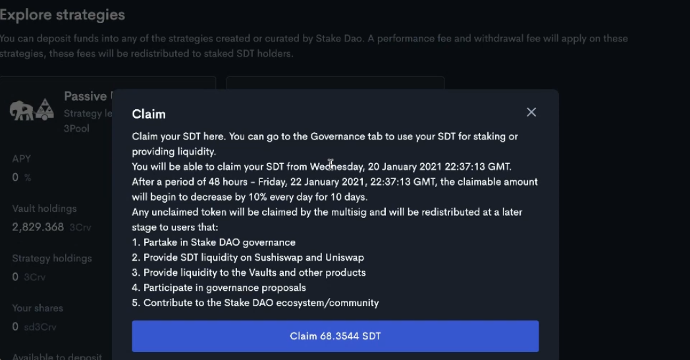Click Contribute to Stake DAO ecosystem item

click(x=255, y=303)
